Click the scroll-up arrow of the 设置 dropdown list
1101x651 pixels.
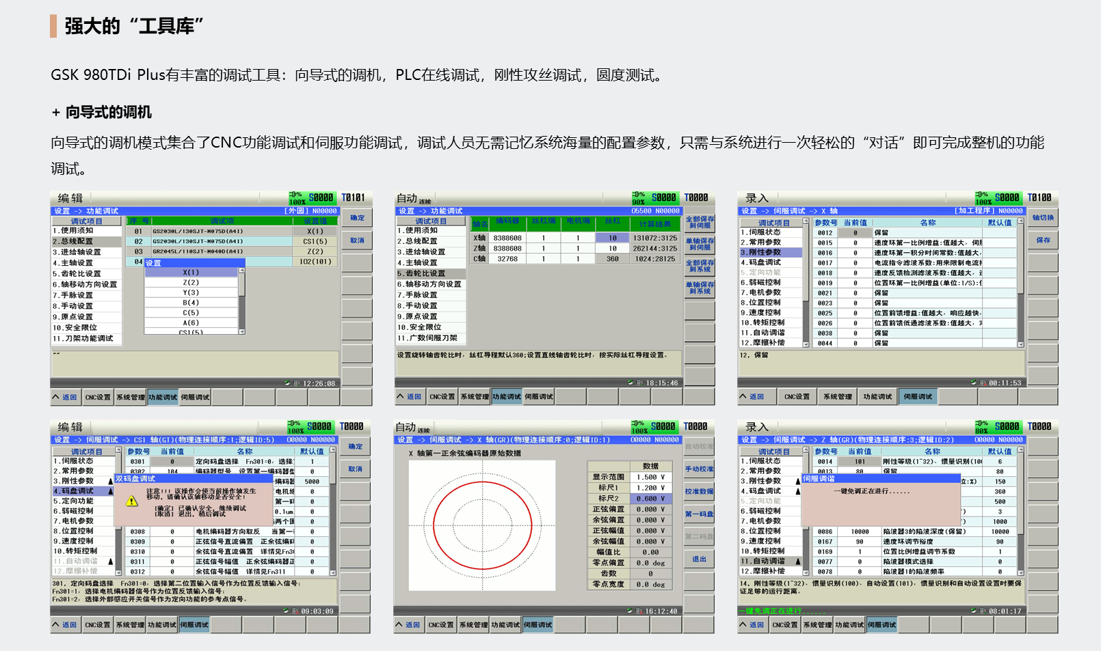pyautogui.click(x=241, y=272)
